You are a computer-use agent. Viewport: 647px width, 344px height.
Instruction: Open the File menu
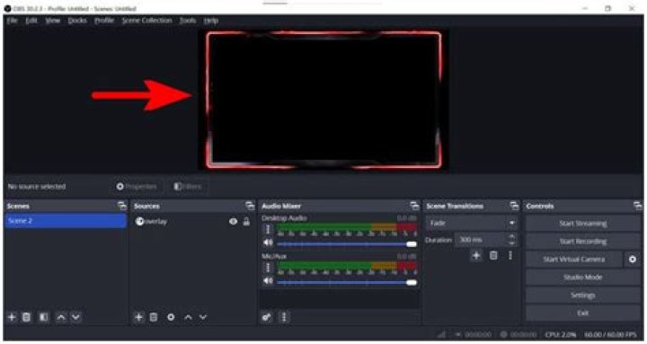point(12,21)
